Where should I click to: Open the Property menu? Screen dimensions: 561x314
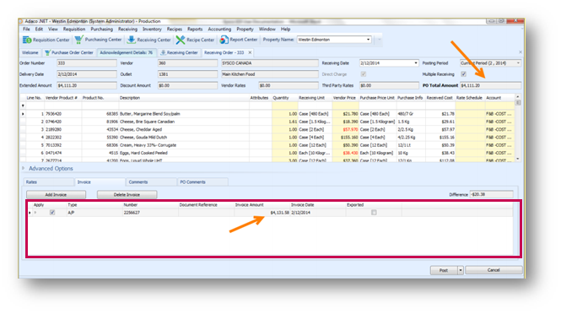245,29
